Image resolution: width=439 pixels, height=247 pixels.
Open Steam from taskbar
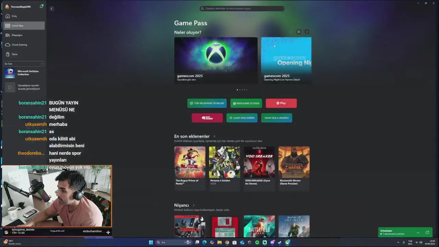point(280,243)
